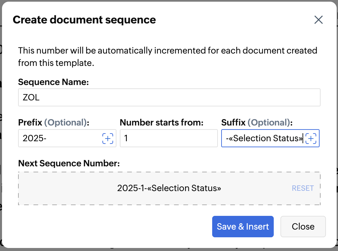Open the merge field picker for Prefix
338x251 pixels.
[x=107, y=138]
